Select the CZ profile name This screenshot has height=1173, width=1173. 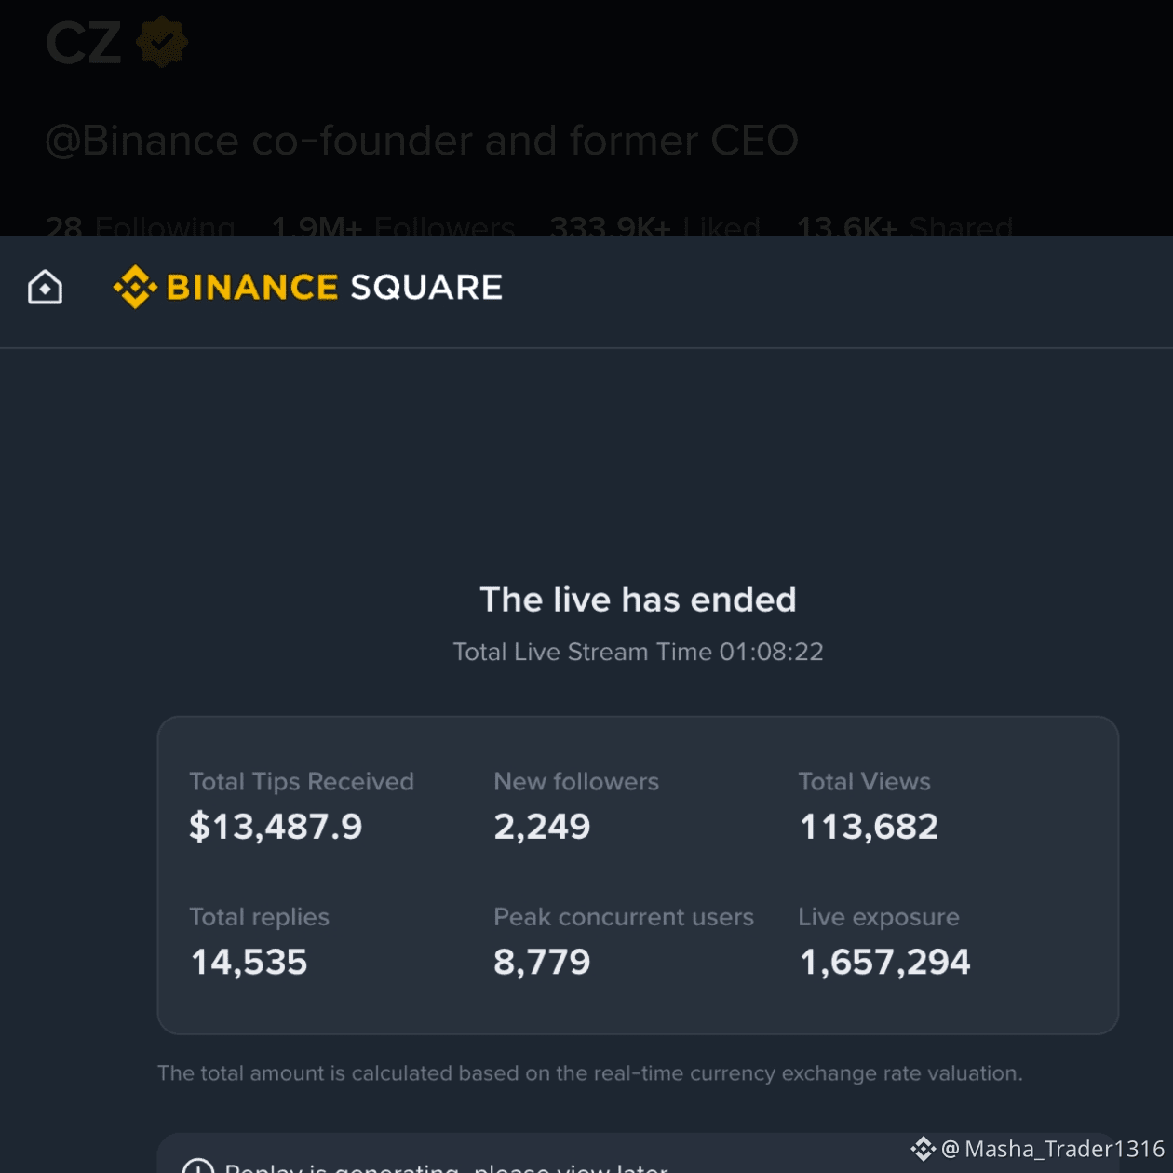[x=84, y=43]
